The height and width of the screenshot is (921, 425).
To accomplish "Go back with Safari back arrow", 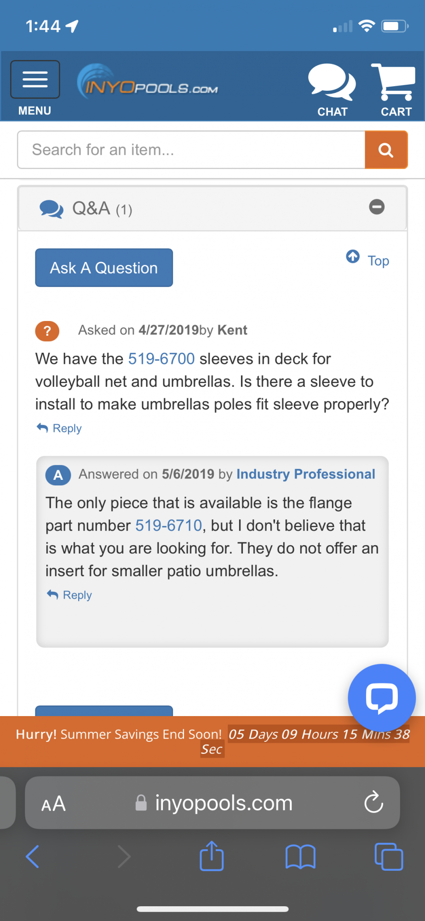I will tap(32, 857).
